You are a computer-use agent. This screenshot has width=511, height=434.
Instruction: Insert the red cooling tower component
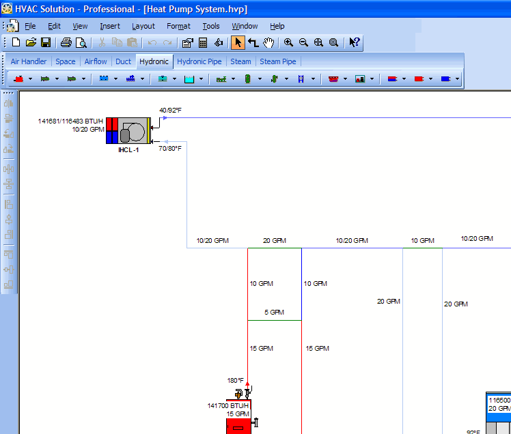coord(333,78)
